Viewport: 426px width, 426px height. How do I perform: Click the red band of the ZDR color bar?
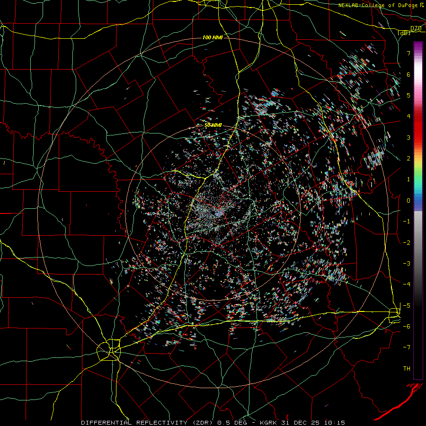pos(418,128)
